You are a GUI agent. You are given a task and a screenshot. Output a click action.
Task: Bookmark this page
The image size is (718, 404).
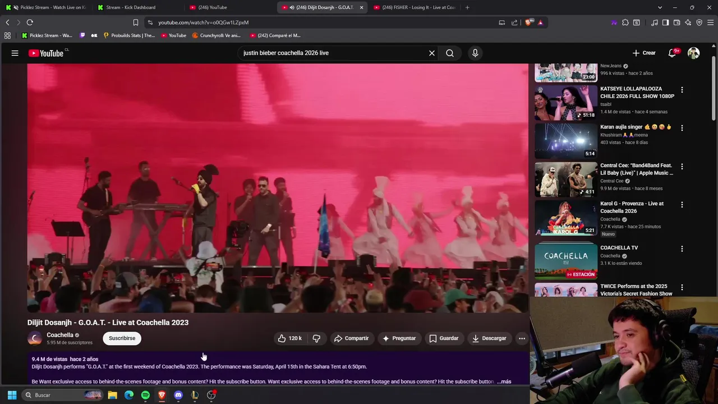[x=135, y=22]
